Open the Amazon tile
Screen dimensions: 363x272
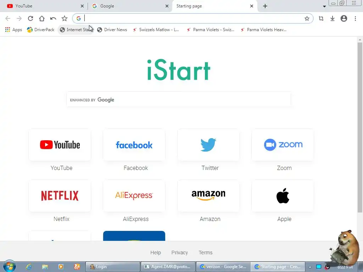click(x=208, y=195)
